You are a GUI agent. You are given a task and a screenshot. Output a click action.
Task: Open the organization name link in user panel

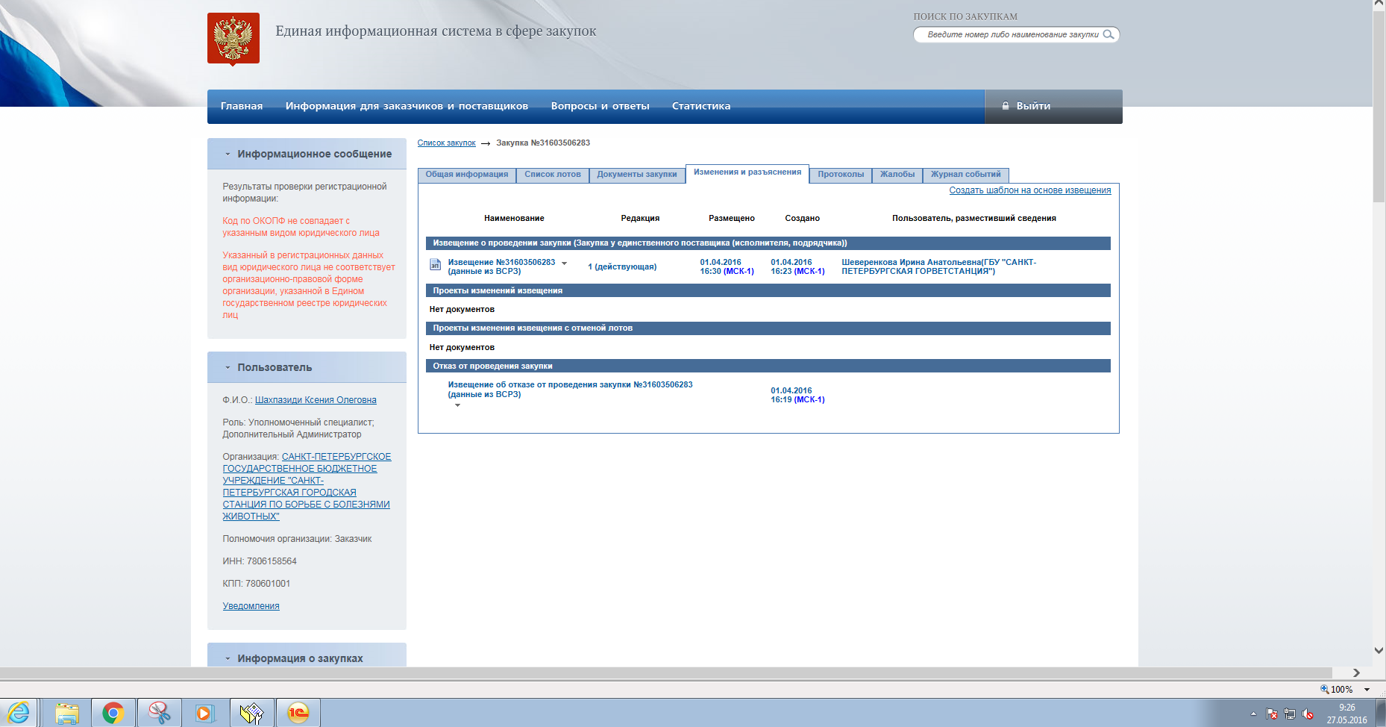(307, 487)
